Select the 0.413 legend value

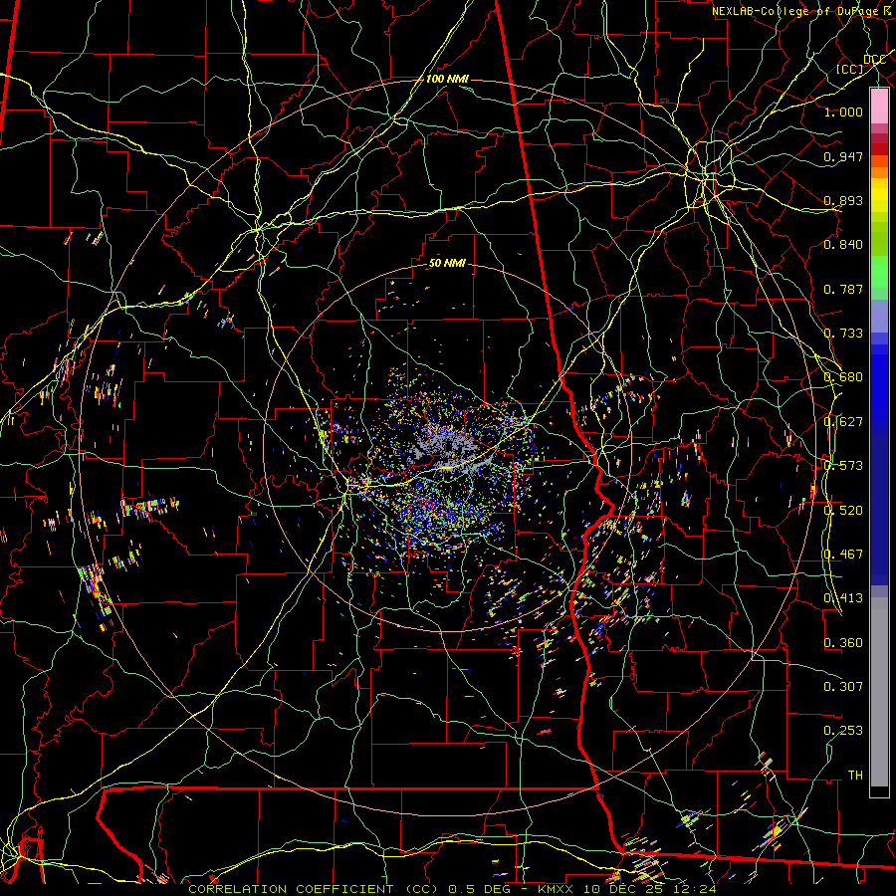click(x=843, y=598)
